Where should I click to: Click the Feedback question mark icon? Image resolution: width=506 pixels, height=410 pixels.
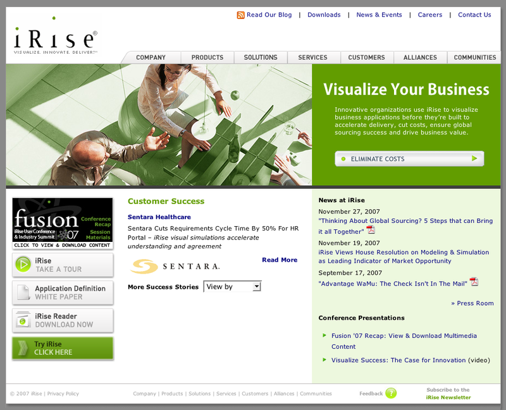(391, 394)
